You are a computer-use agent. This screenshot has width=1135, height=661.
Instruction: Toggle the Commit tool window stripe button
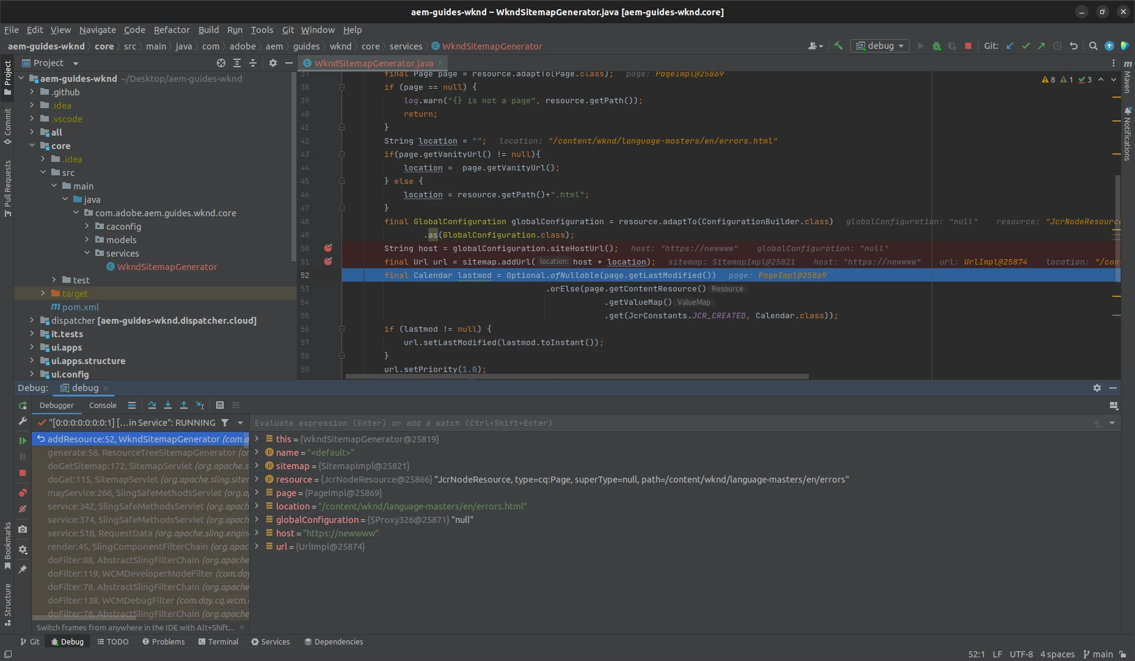coord(7,126)
